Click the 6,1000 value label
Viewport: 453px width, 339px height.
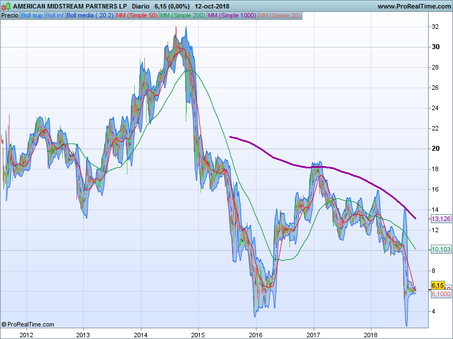pos(441,294)
